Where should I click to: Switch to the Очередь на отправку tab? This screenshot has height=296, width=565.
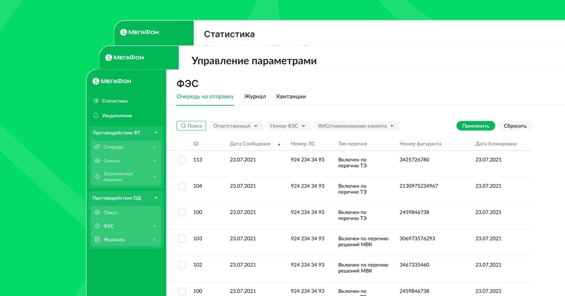click(x=205, y=97)
